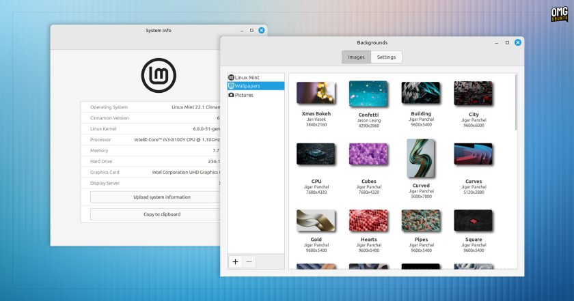Click the 'Xmas Bokeh' wallpaper caption
Screen dimensions: 574x301
(316, 114)
